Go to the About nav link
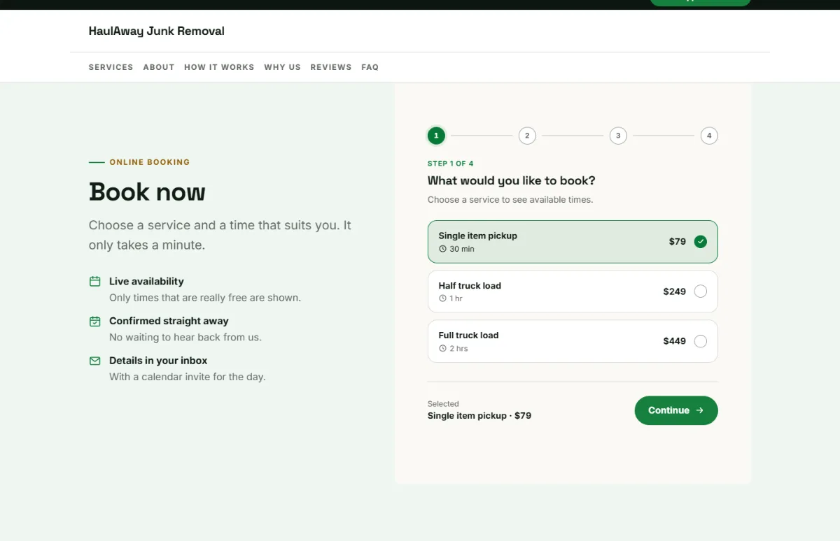The image size is (840, 541). pos(159,67)
